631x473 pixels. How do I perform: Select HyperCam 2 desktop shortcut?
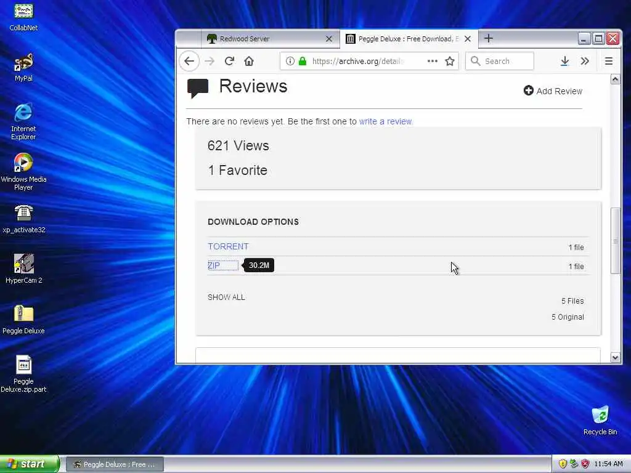point(24,269)
